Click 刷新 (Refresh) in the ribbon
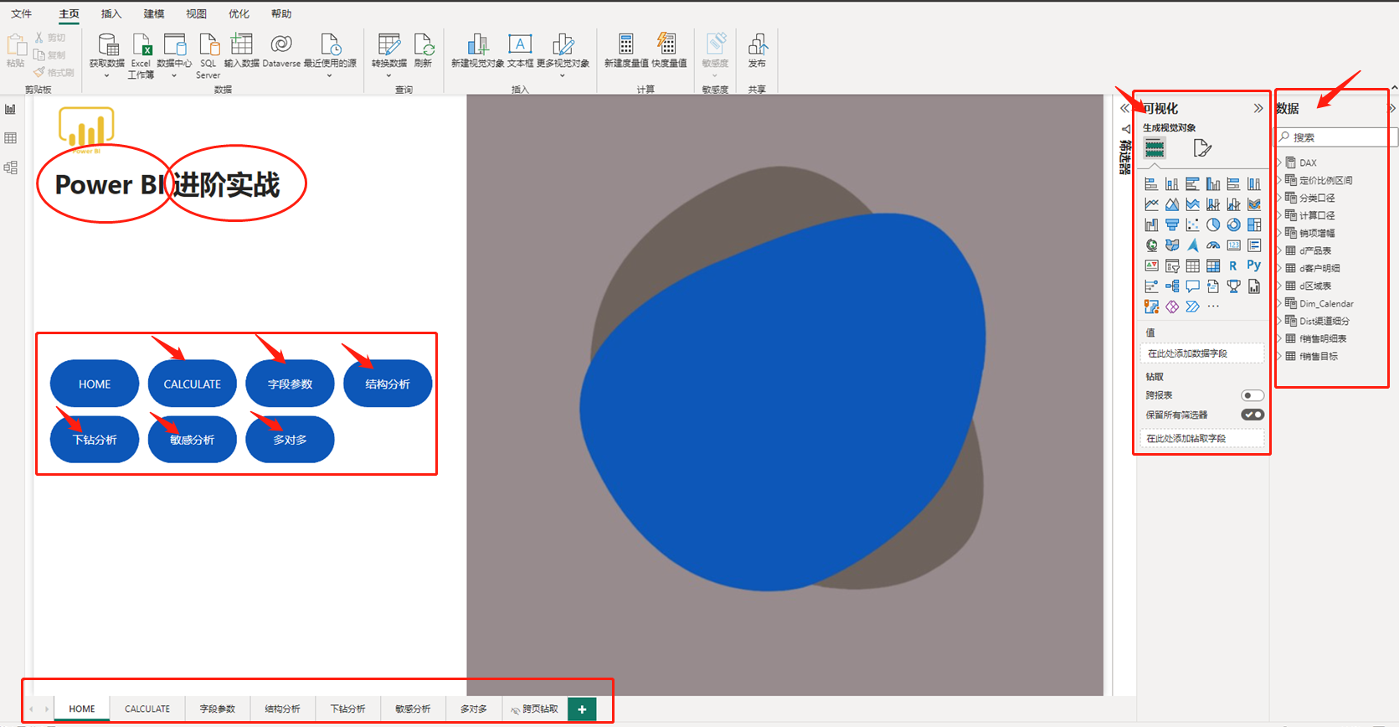The image size is (1399, 727). [x=424, y=50]
